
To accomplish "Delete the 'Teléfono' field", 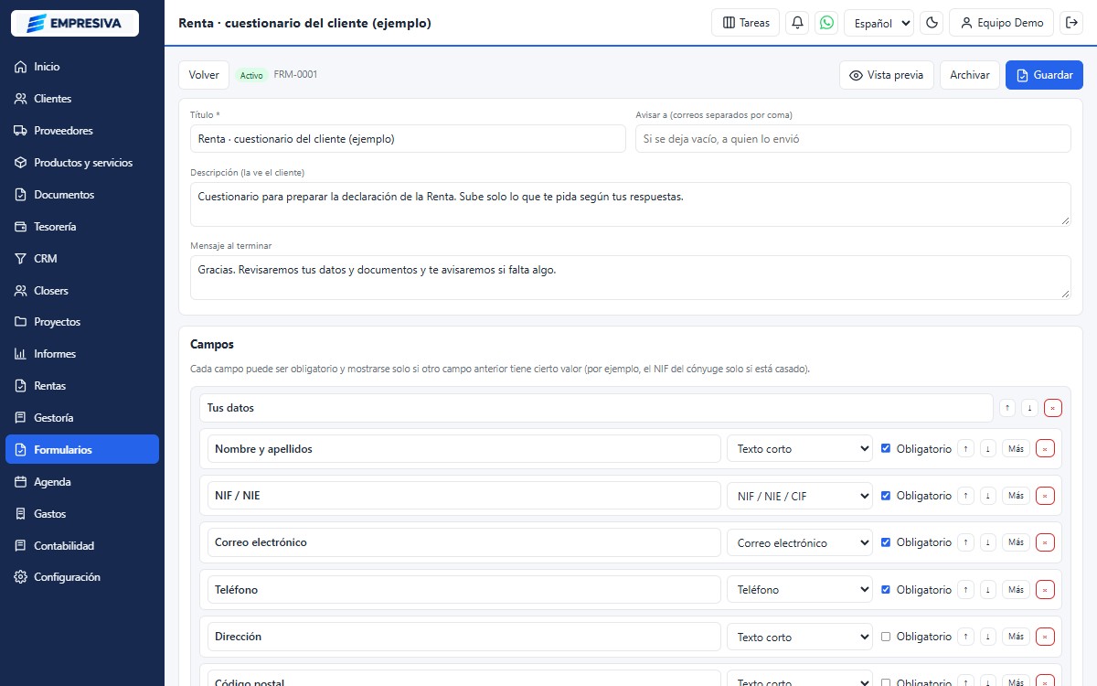I will coord(1045,590).
